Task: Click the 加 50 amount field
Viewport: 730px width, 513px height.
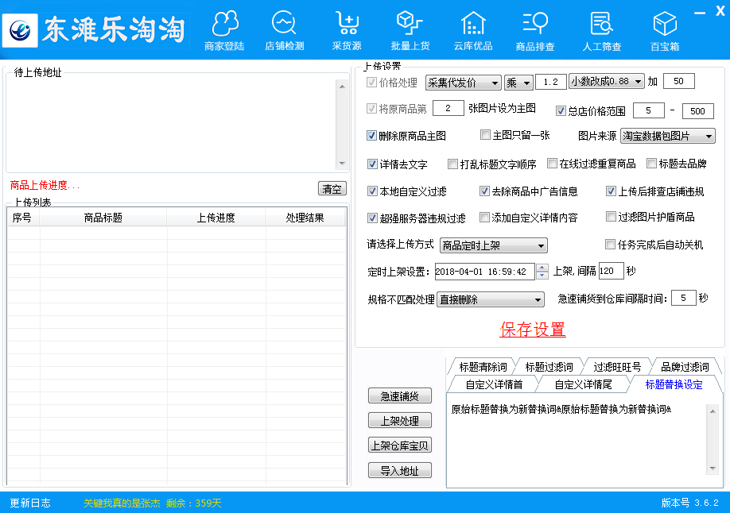Action: point(679,81)
